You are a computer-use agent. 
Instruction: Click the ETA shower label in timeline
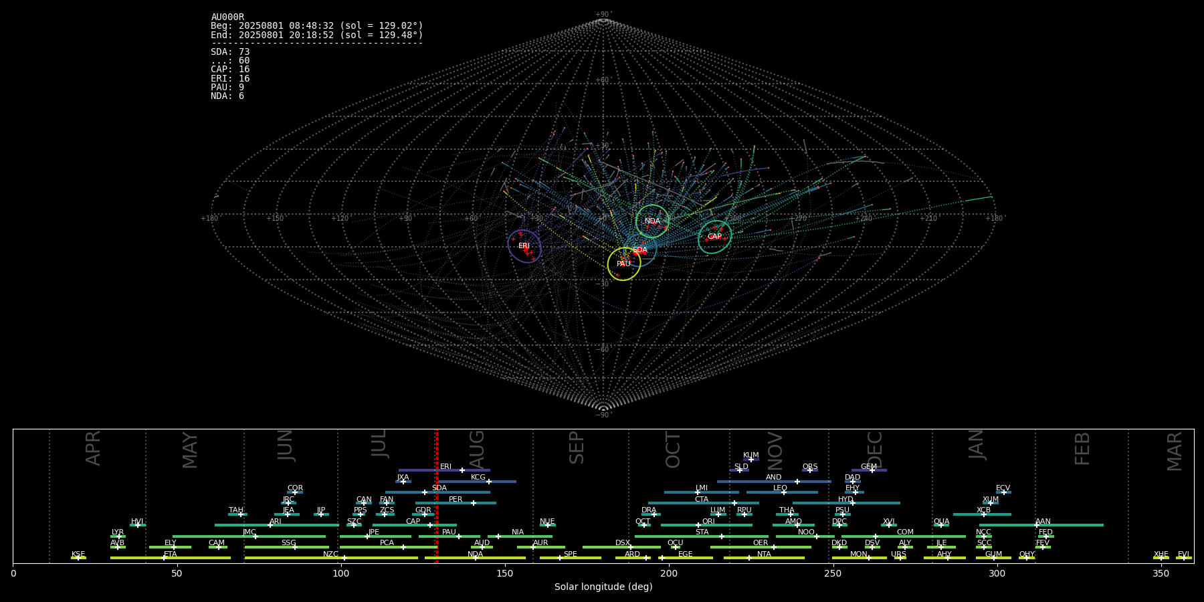(x=171, y=555)
